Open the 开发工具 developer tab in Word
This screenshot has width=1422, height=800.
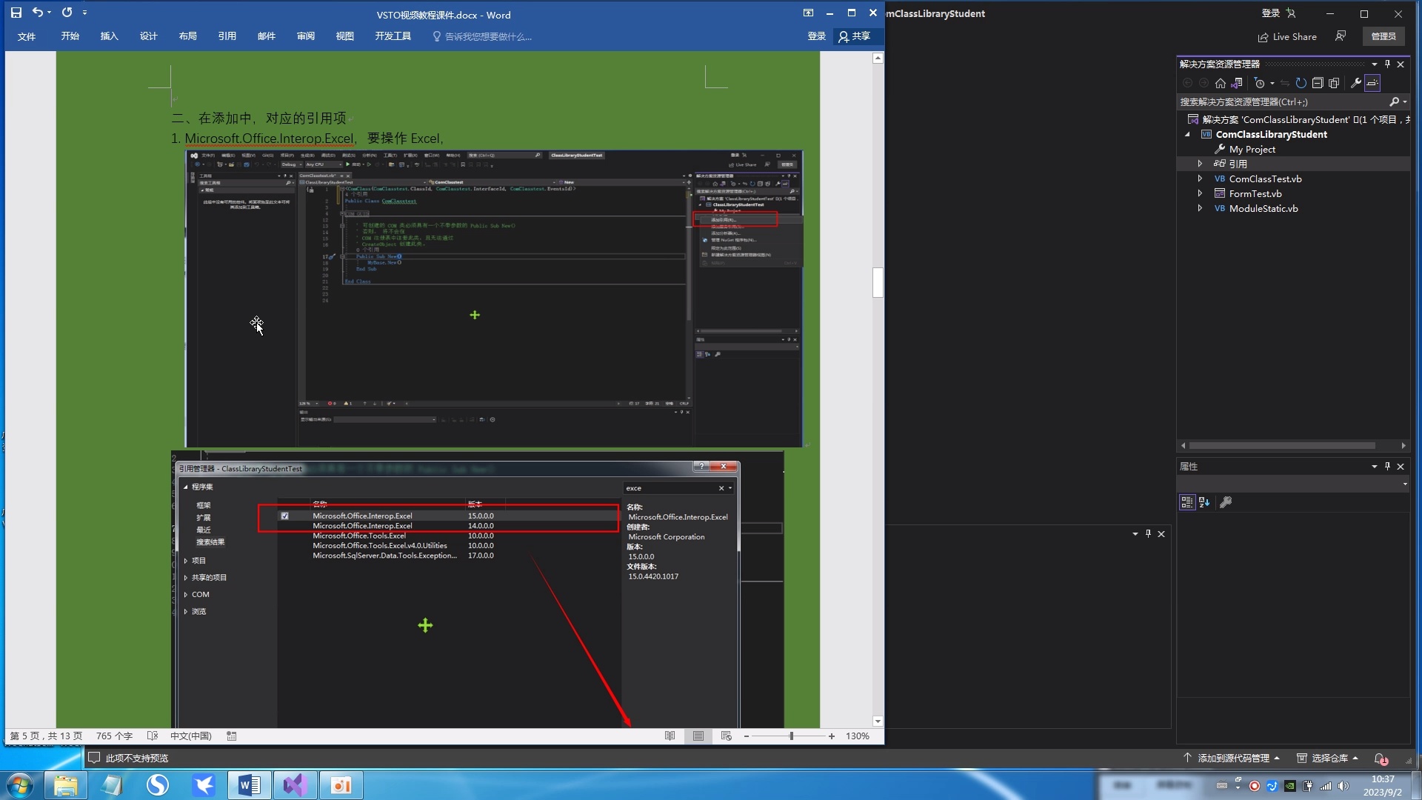[393, 36]
